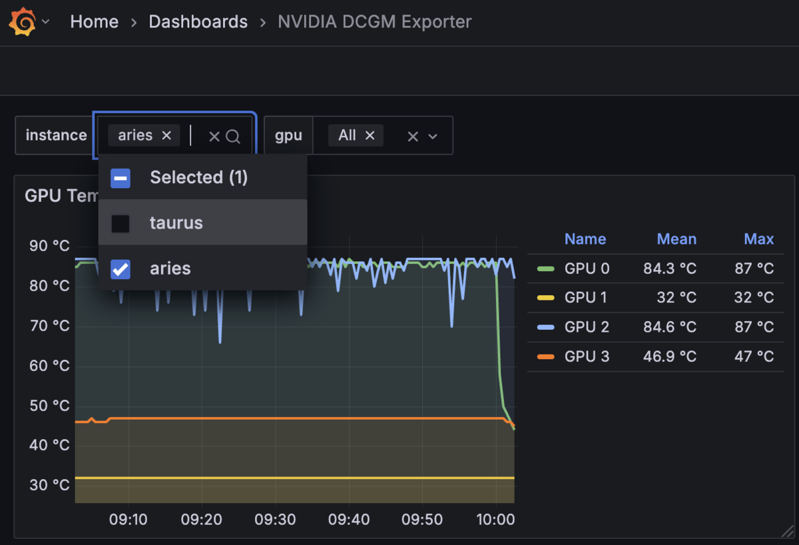Select the taurus option row
The width and height of the screenshot is (799, 545).
203,223
